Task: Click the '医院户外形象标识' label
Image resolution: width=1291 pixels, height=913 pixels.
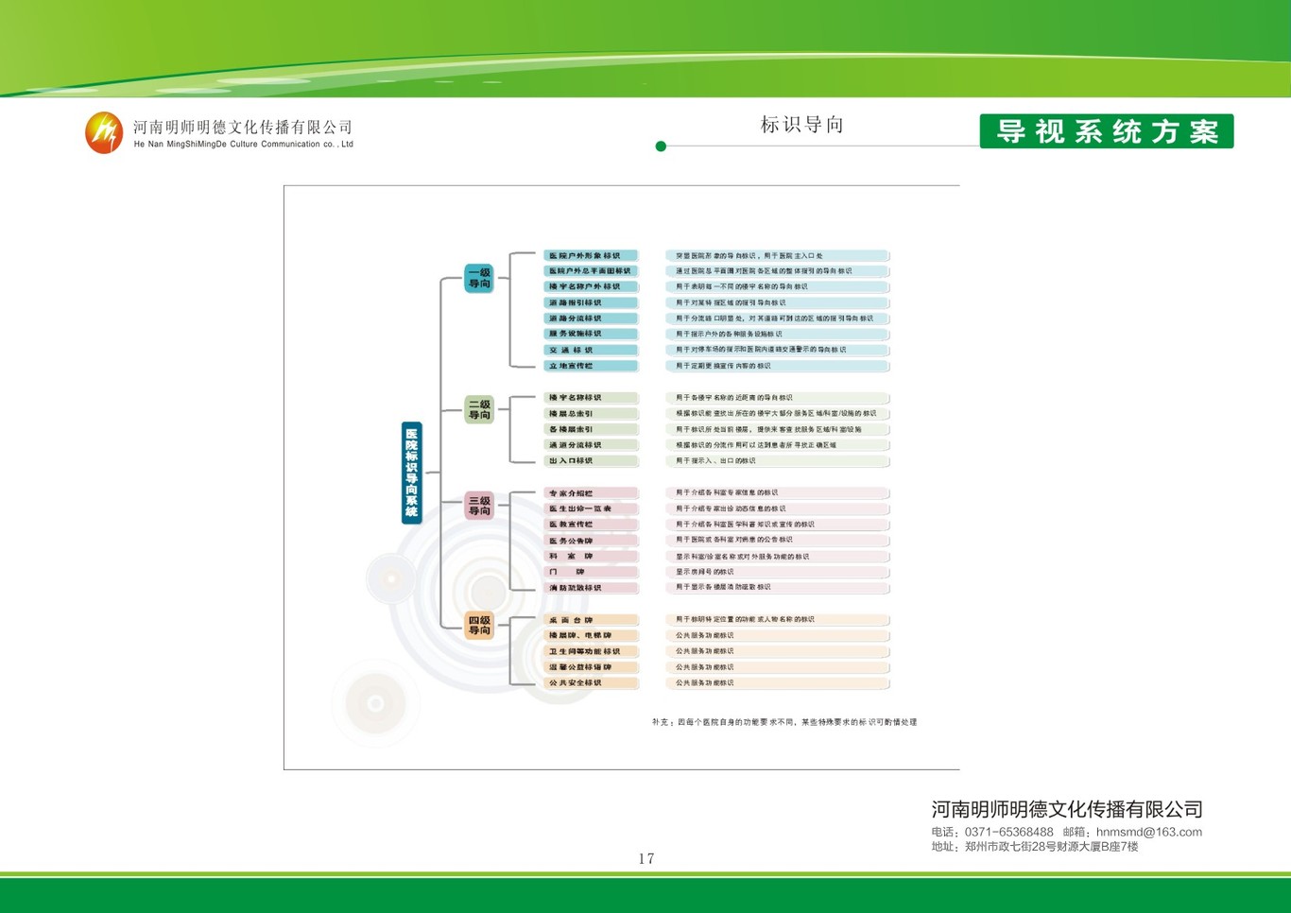Action: tap(591, 256)
